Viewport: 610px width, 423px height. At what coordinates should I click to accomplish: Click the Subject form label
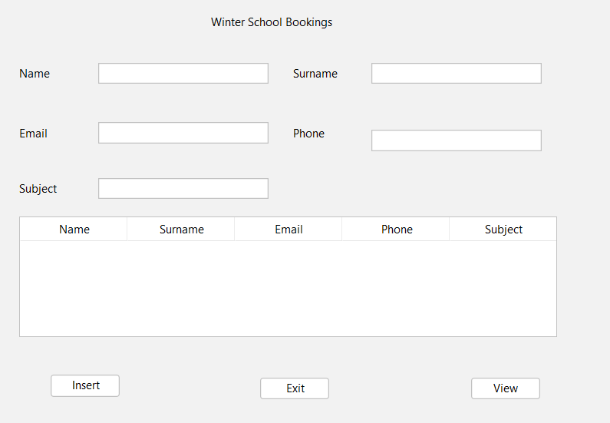[x=38, y=189]
